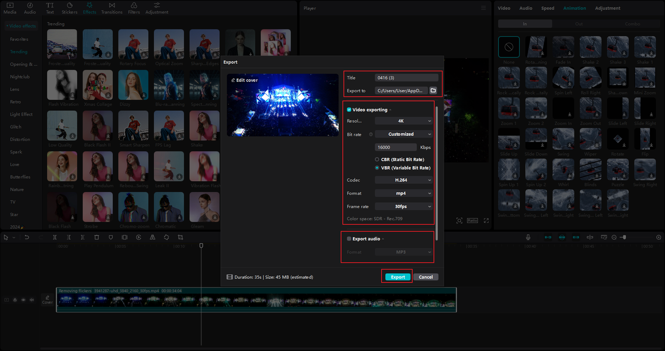Open the Glitch effects category
The width and height of the screenshot is (665, 351).
16,127
